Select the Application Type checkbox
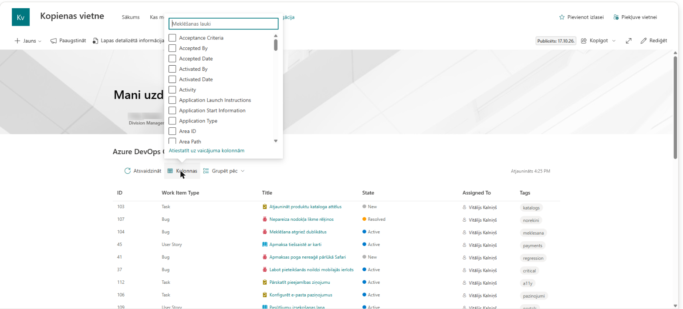Image resolution: width=683 pixels, height=309 pixels. (172, 121)
